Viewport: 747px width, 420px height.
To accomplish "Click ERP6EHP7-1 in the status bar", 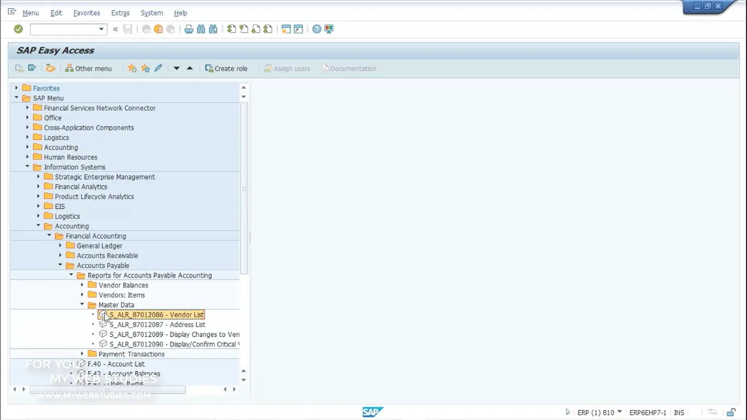I will tap(648, 413).
